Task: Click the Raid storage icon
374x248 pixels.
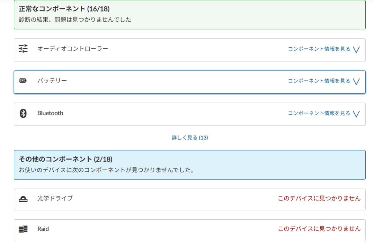Action: tap(23, 229)
